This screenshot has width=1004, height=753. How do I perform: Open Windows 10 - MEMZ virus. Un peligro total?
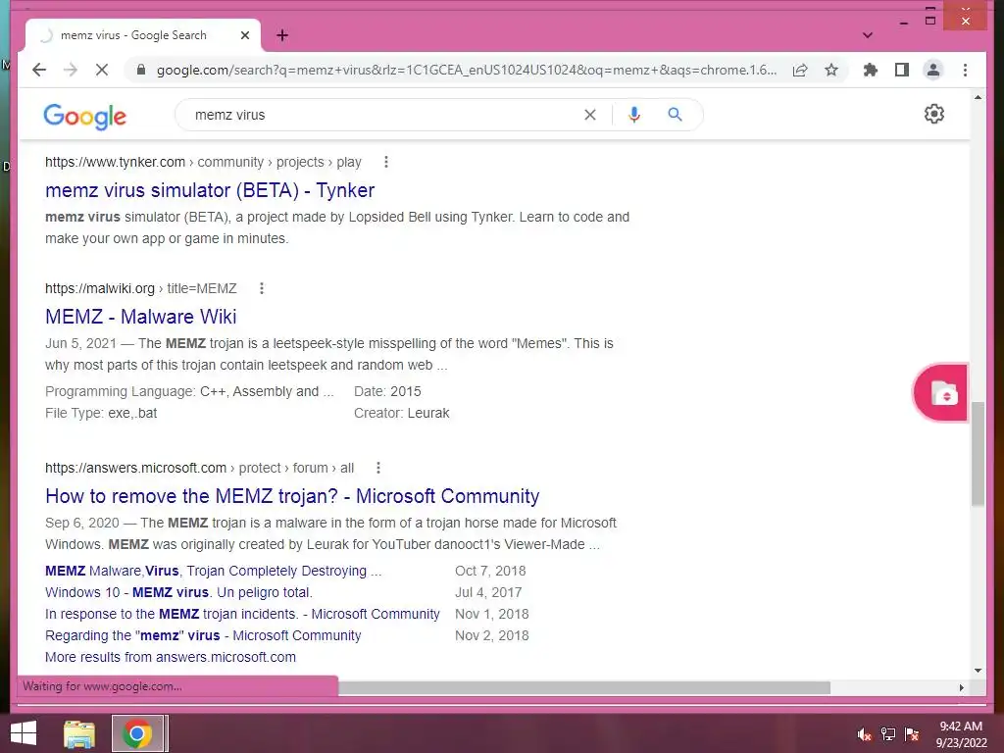178,592
